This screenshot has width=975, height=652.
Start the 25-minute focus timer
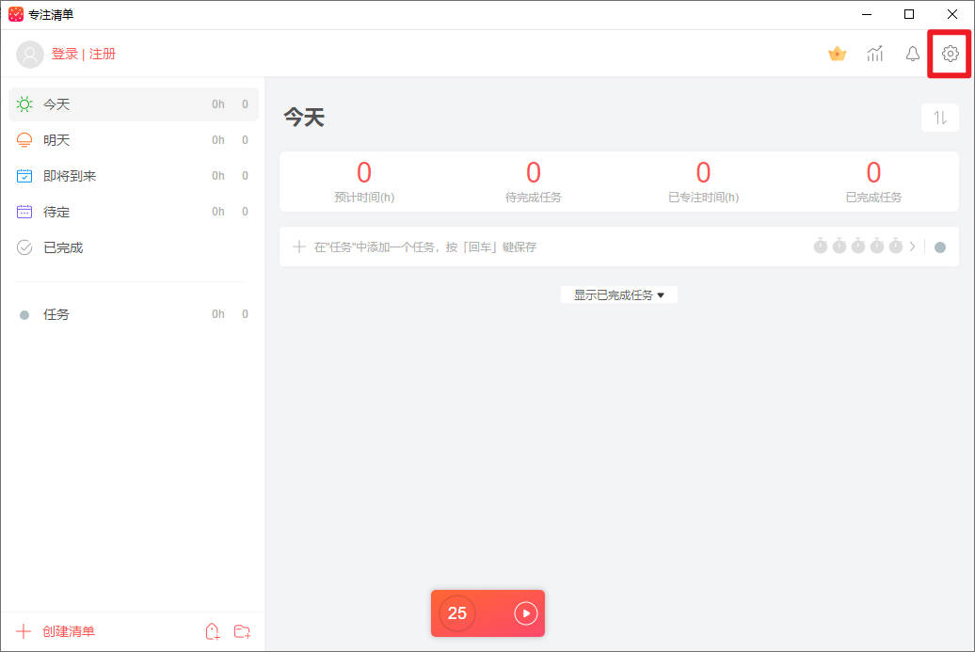point(525,613)
